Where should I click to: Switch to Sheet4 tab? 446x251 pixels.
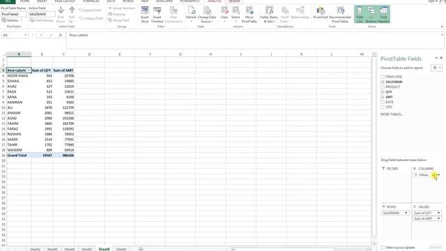coord(70,249)
